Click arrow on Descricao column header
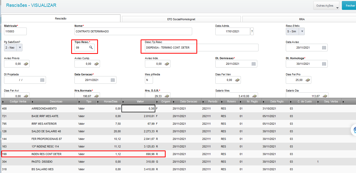This screenshot has width=356, height=173. click(32, 101)
